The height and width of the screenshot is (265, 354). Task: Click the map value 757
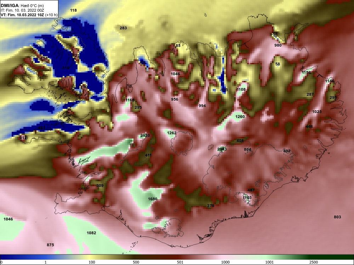pos(44,58)
